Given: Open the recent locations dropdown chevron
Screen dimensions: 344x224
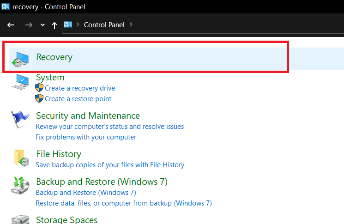Looking at the screenshot, I should click(43, 25).
